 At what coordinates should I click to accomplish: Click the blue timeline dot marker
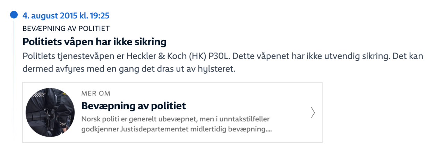(14, 15)
